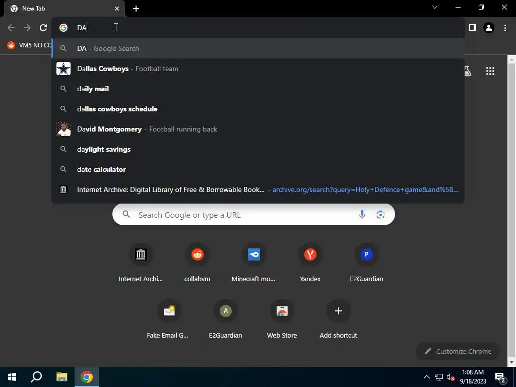Select the daily mail suggestion
Viewport: 516px width, 387px height.
258,89
